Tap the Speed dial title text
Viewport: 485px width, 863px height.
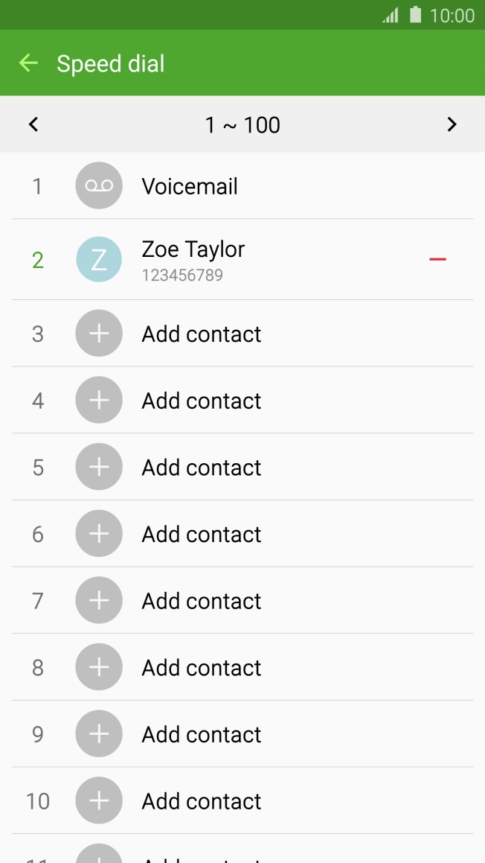click(111, 64)
